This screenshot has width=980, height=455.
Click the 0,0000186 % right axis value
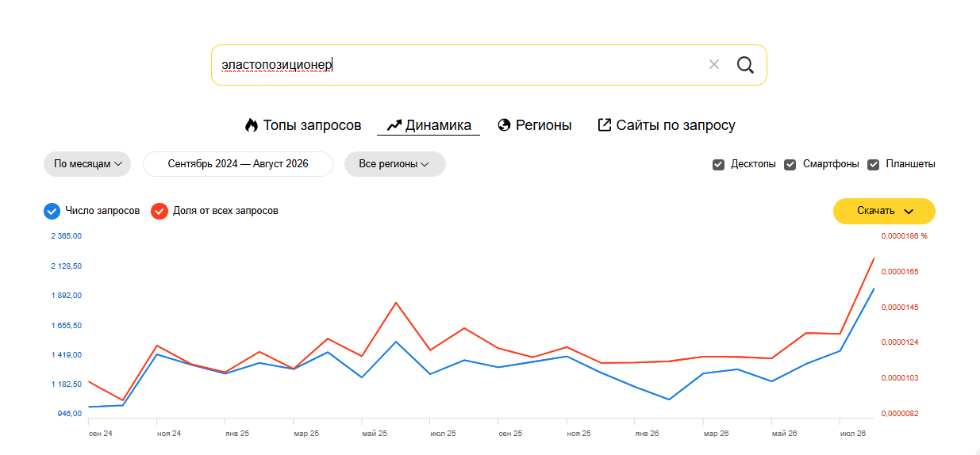click(x=905, y=236)
